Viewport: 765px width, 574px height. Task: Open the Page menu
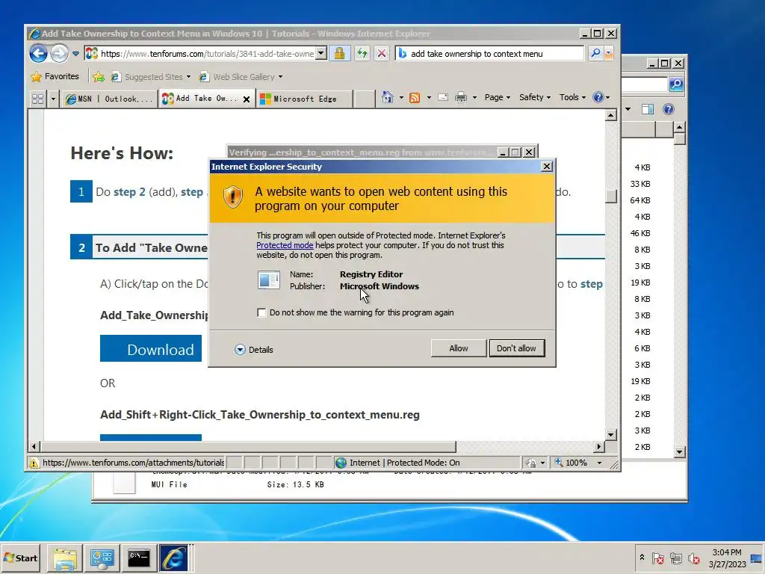497,97
